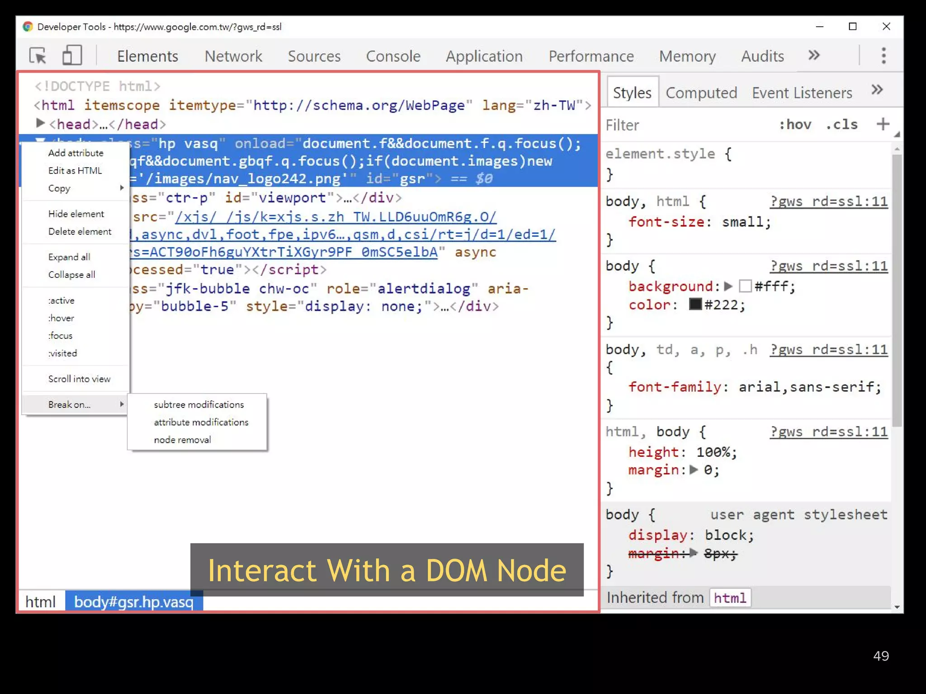Choose Add attribute in context menu
This screenshot has height=694, width=926.
(76, 153)
